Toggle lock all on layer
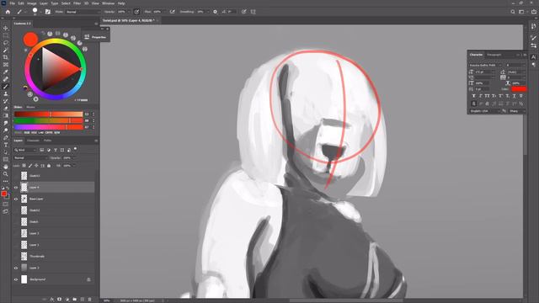The width and height of the screenshot is (539, 303). (x=49, y=166)
